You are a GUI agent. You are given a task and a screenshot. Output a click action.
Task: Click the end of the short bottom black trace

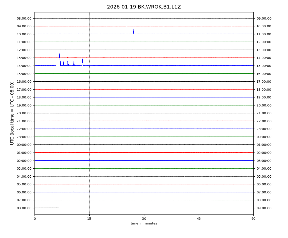(59, 208)
